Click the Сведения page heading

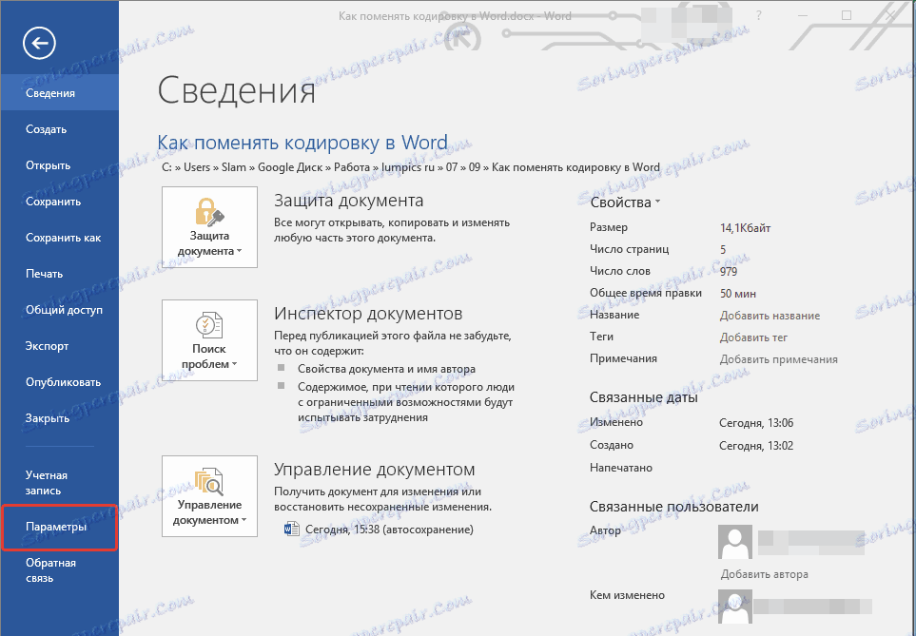tap(237, 91)
